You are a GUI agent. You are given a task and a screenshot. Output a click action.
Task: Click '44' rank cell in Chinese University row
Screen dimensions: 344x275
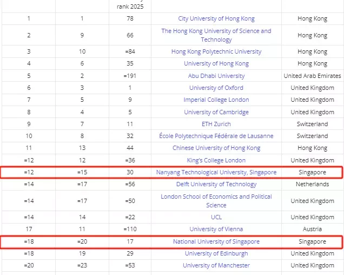click(130, 148)
